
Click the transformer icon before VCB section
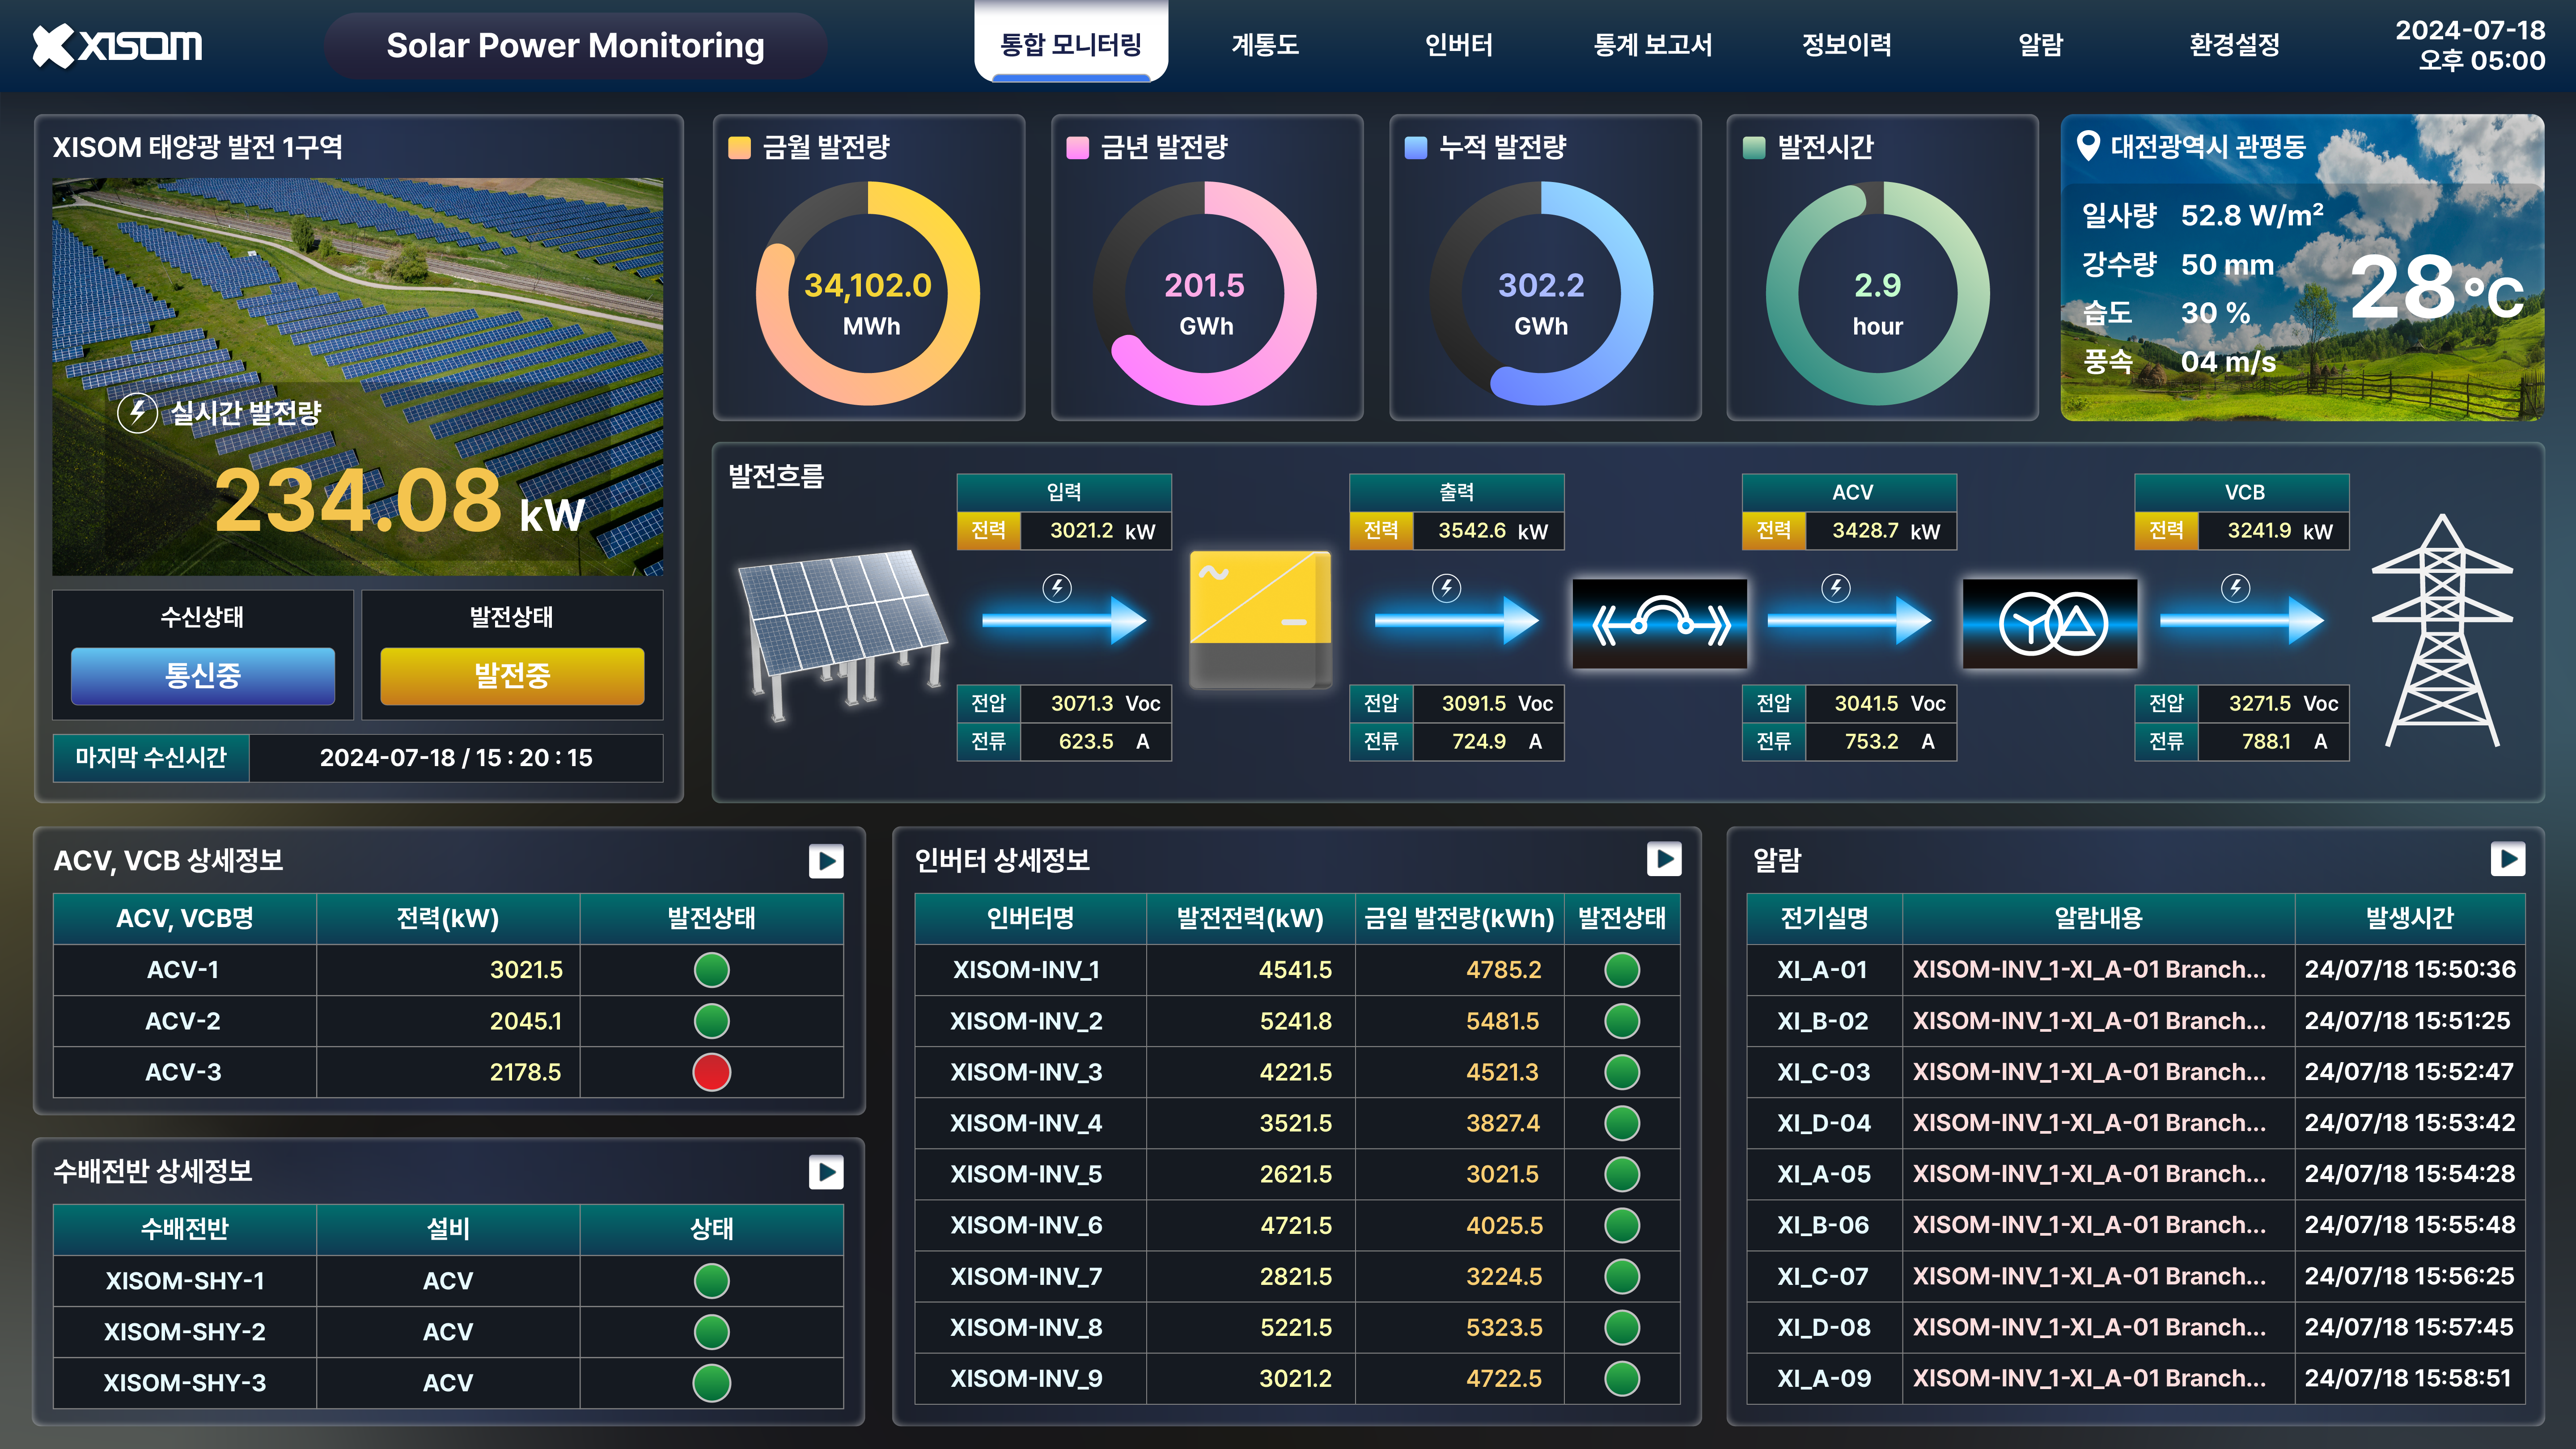2049,622
